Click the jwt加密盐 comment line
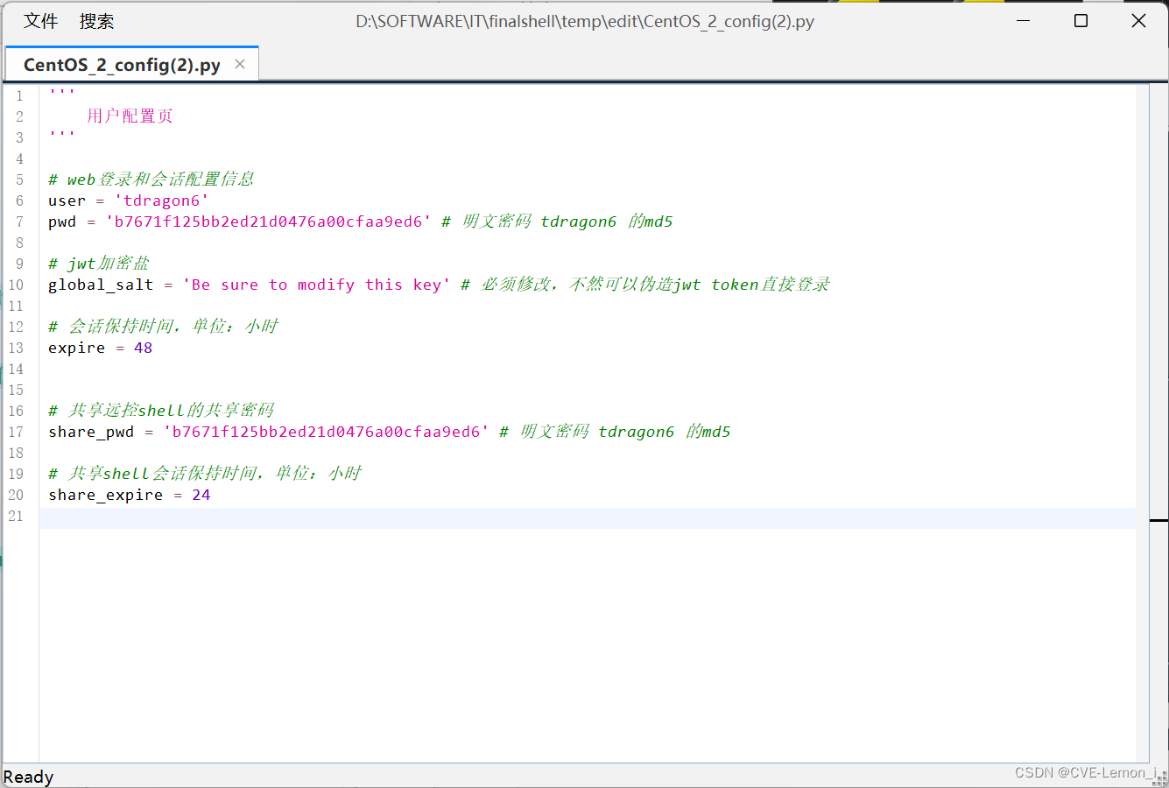Screen dimensions: 1169x788 (x=98, y=263)
